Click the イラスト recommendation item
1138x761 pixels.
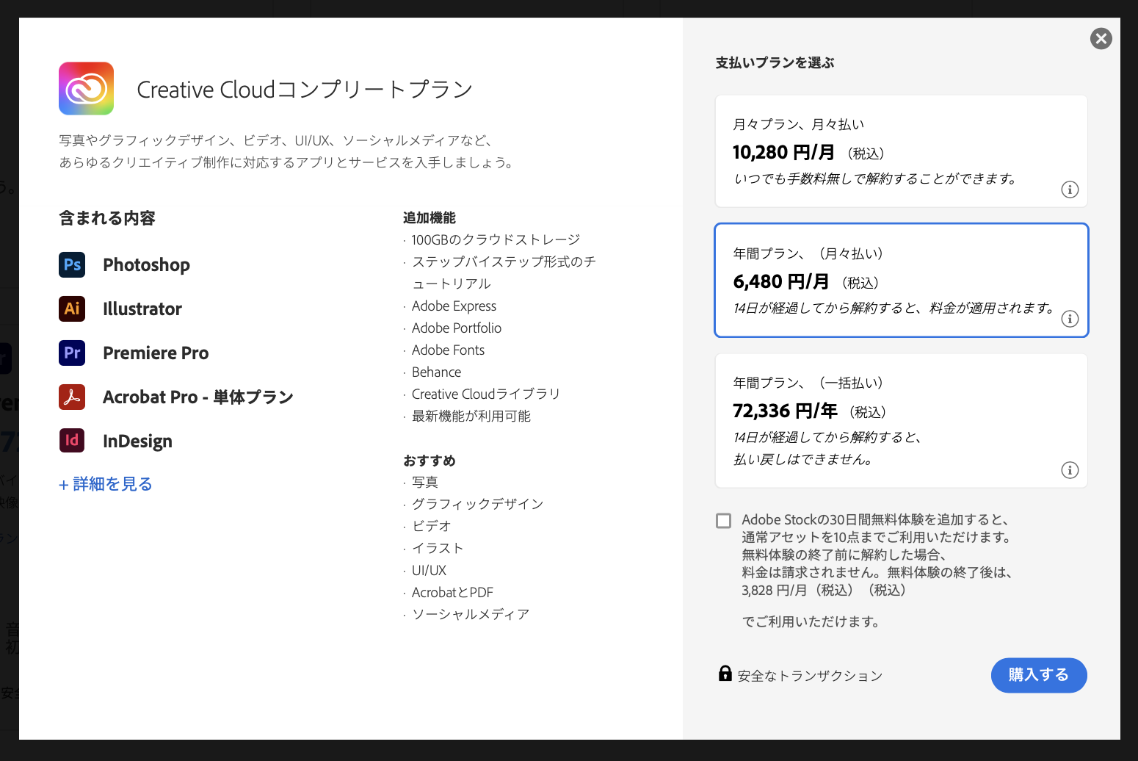click(x=438, y=549)
